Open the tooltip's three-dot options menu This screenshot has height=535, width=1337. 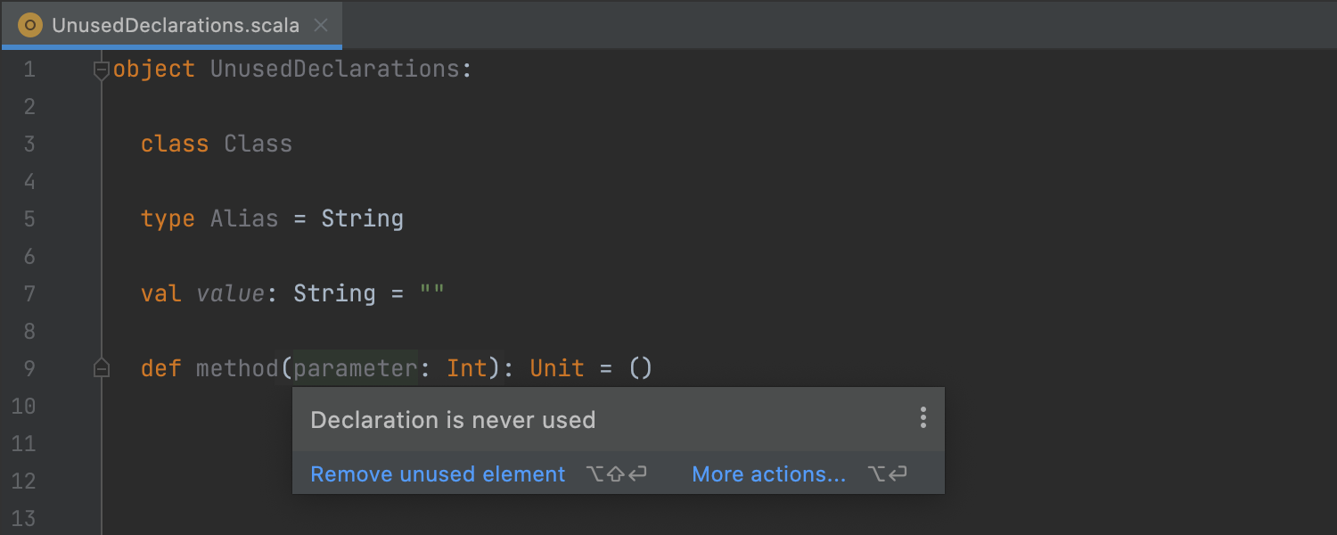point(923,418)
